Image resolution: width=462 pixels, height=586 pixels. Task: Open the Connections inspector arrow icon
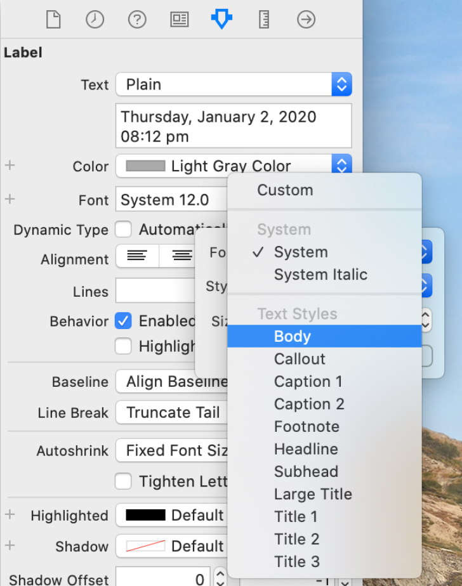pyautogui.click(x=306, y=19)
